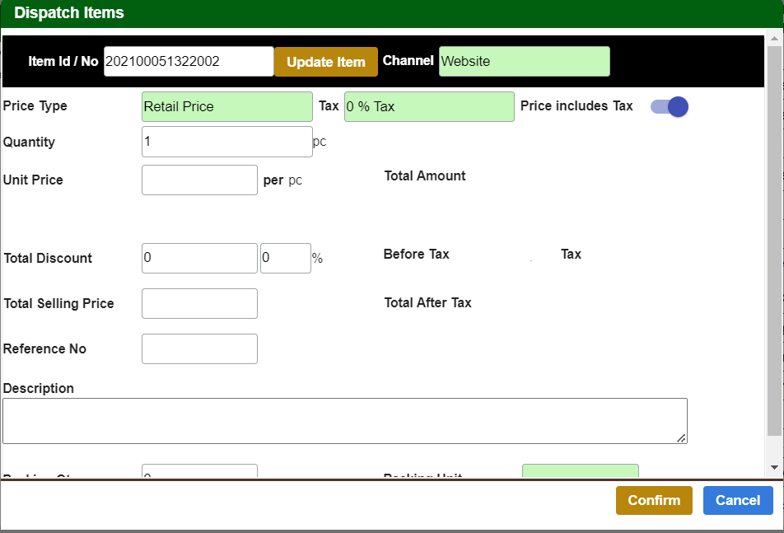Open the Packing Unit dropdown
This screenshot has width=784, height=533.
(580, 471)
